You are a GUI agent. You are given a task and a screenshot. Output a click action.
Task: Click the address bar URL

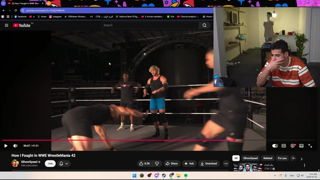[45, 10]
